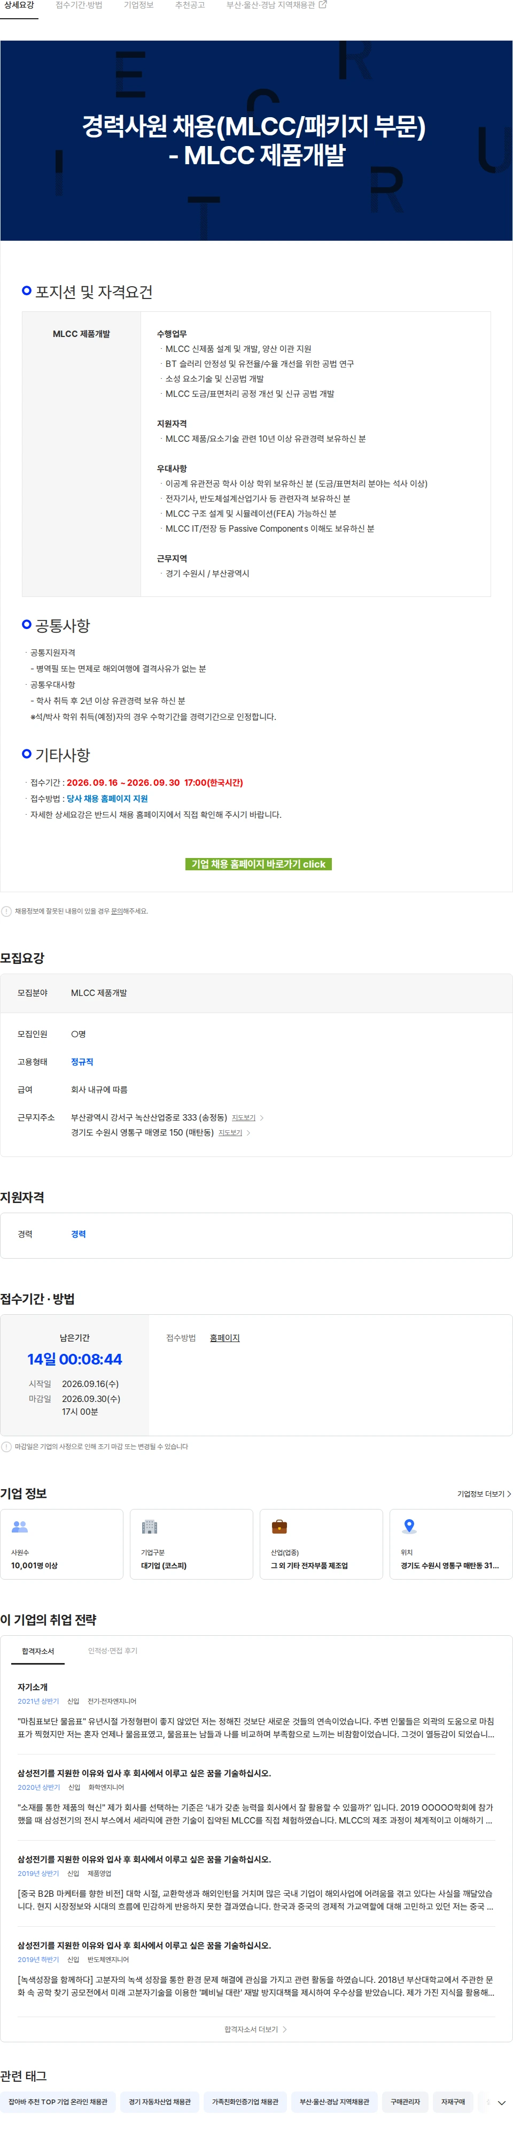Click the 산업(업종) briefcase icon

279,1527
